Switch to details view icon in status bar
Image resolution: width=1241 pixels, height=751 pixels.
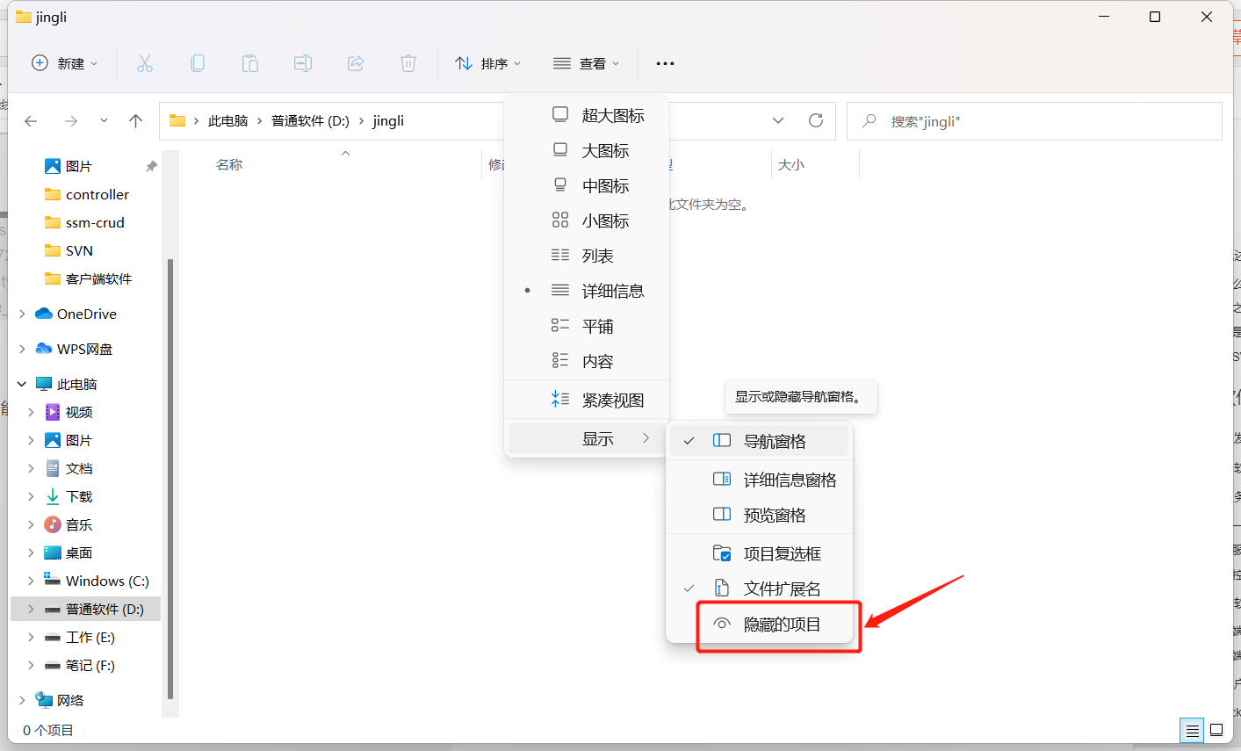1192,730
